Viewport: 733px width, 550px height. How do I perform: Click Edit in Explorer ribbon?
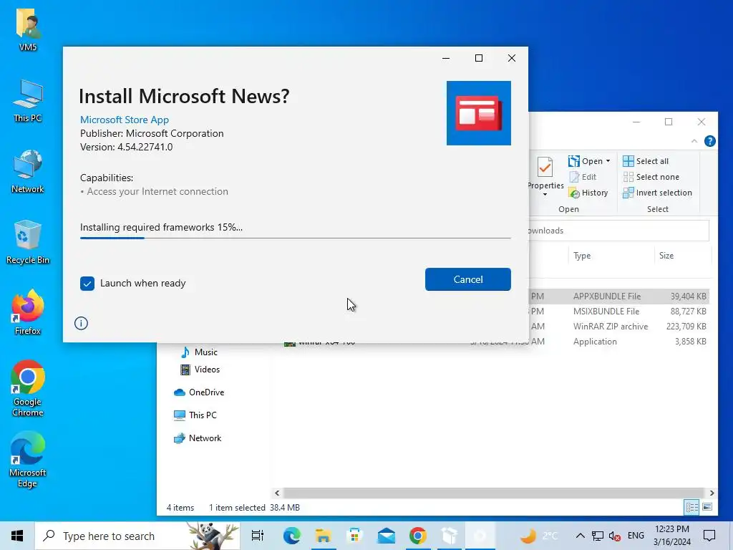pyautogui.click(x=583, y=177)
